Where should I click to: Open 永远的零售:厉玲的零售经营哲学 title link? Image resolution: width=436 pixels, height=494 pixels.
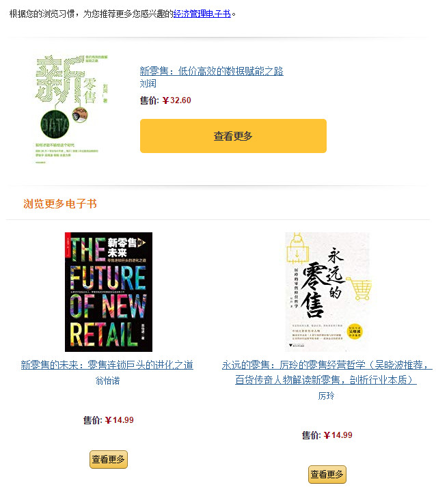click(x=327, y=365)
